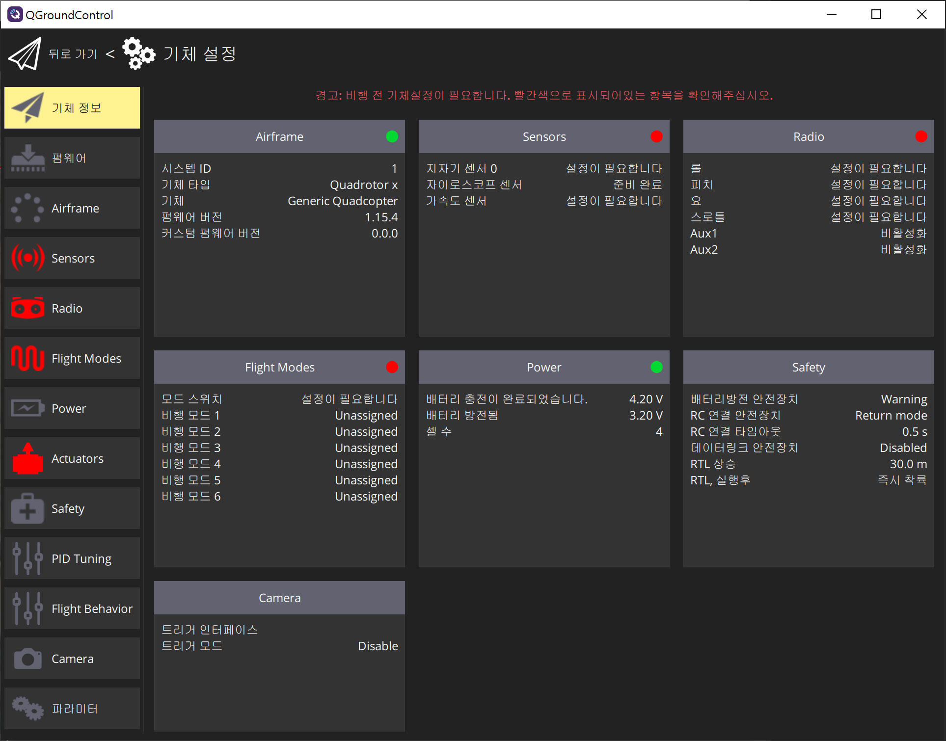The height and width of the screenshot is (741, 946).
Task: Open the Power sidebar section
Action: (x=72, y=408)
